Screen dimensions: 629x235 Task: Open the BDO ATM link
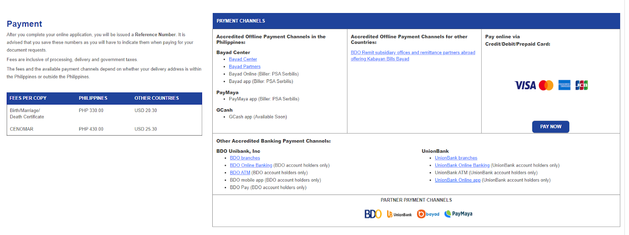tap(240, 173)
